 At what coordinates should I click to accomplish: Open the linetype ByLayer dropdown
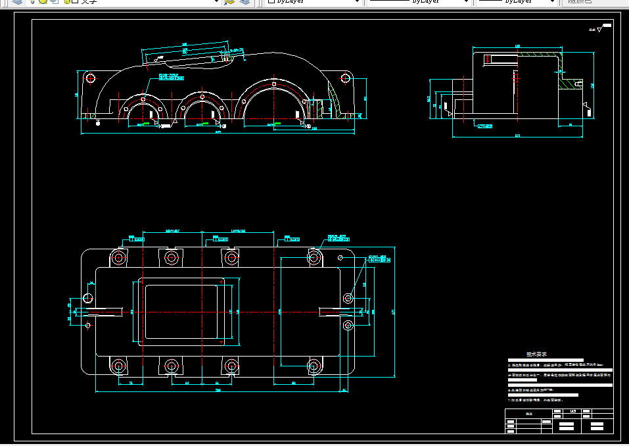418,2
